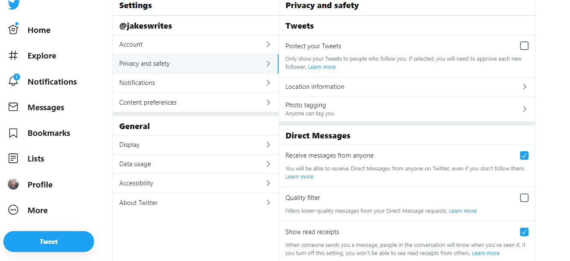Turn off Show read receipts

(x=524, y=232)
